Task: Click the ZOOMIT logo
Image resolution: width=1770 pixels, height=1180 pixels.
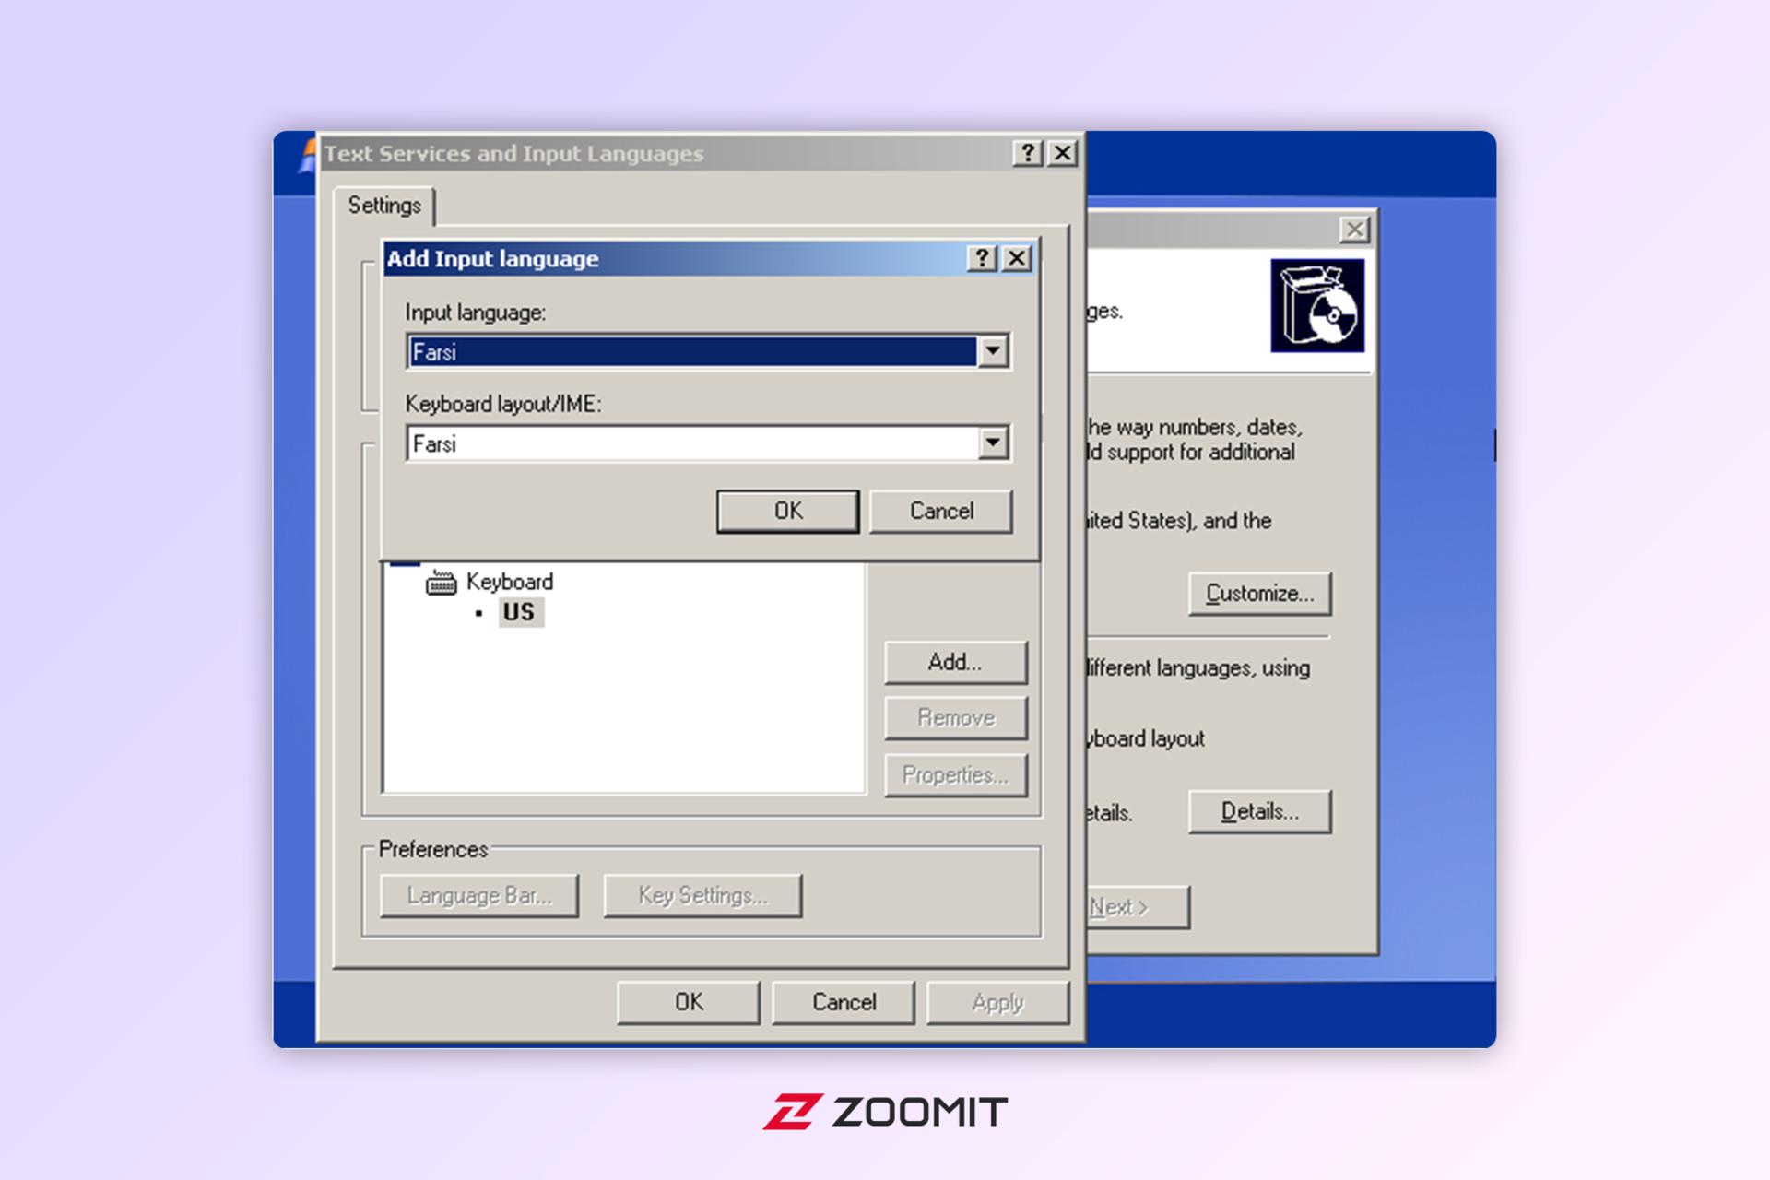Action: (x=884, y=1112)
